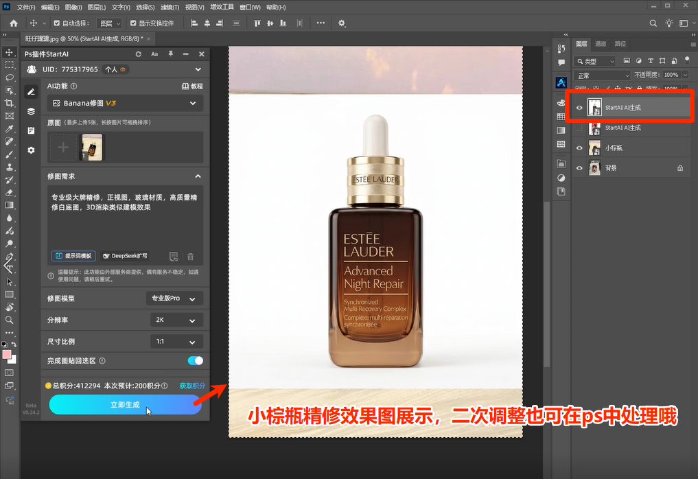
Task: Select the Brush tool
Action: [x=9, y=154]
